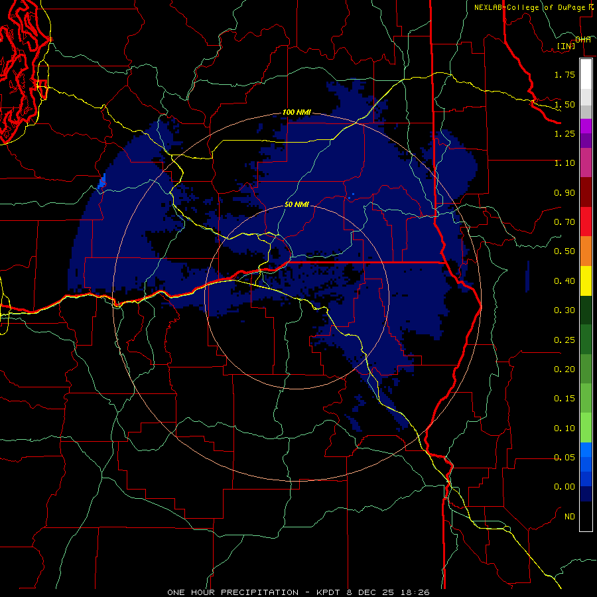The height and width of the screenshot is (597, 597).
Task: Click the "0.05" legend value
Action: coord(564,458)
